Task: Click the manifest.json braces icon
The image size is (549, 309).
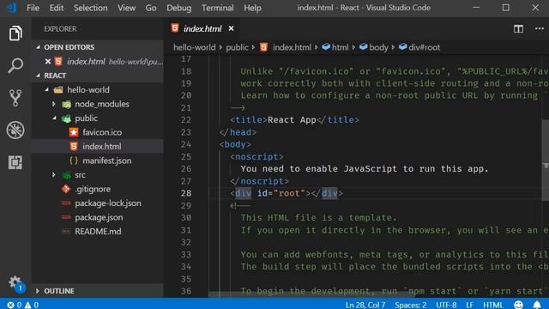Action: [x=74, y=161]
